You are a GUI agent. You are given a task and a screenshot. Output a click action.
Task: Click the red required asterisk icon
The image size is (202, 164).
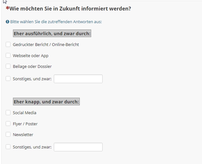pos(8,8)
